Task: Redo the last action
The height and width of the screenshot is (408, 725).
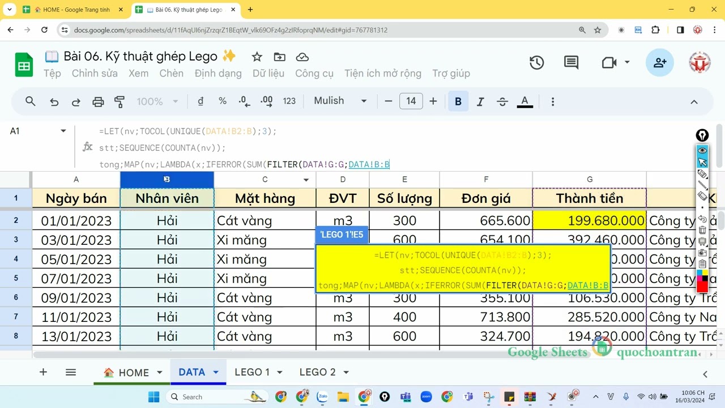Action: 76,101
